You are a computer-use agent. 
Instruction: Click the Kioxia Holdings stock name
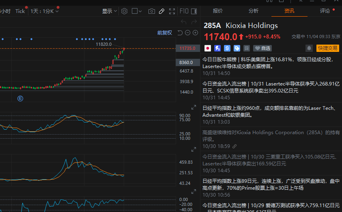pos(252,26)
